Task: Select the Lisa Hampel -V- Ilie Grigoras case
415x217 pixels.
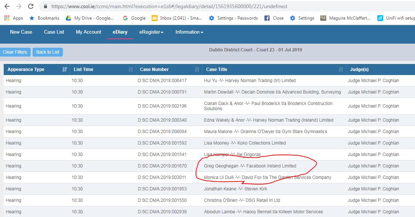Action: (232, 154)
